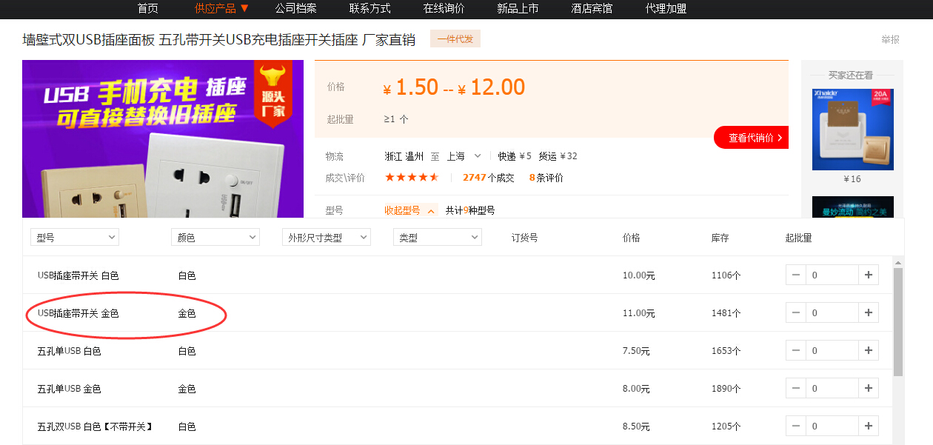Change the 上海 delivery destination
Image resolution: width=933 pixels, height=445 pixels.
click(464, 156)
